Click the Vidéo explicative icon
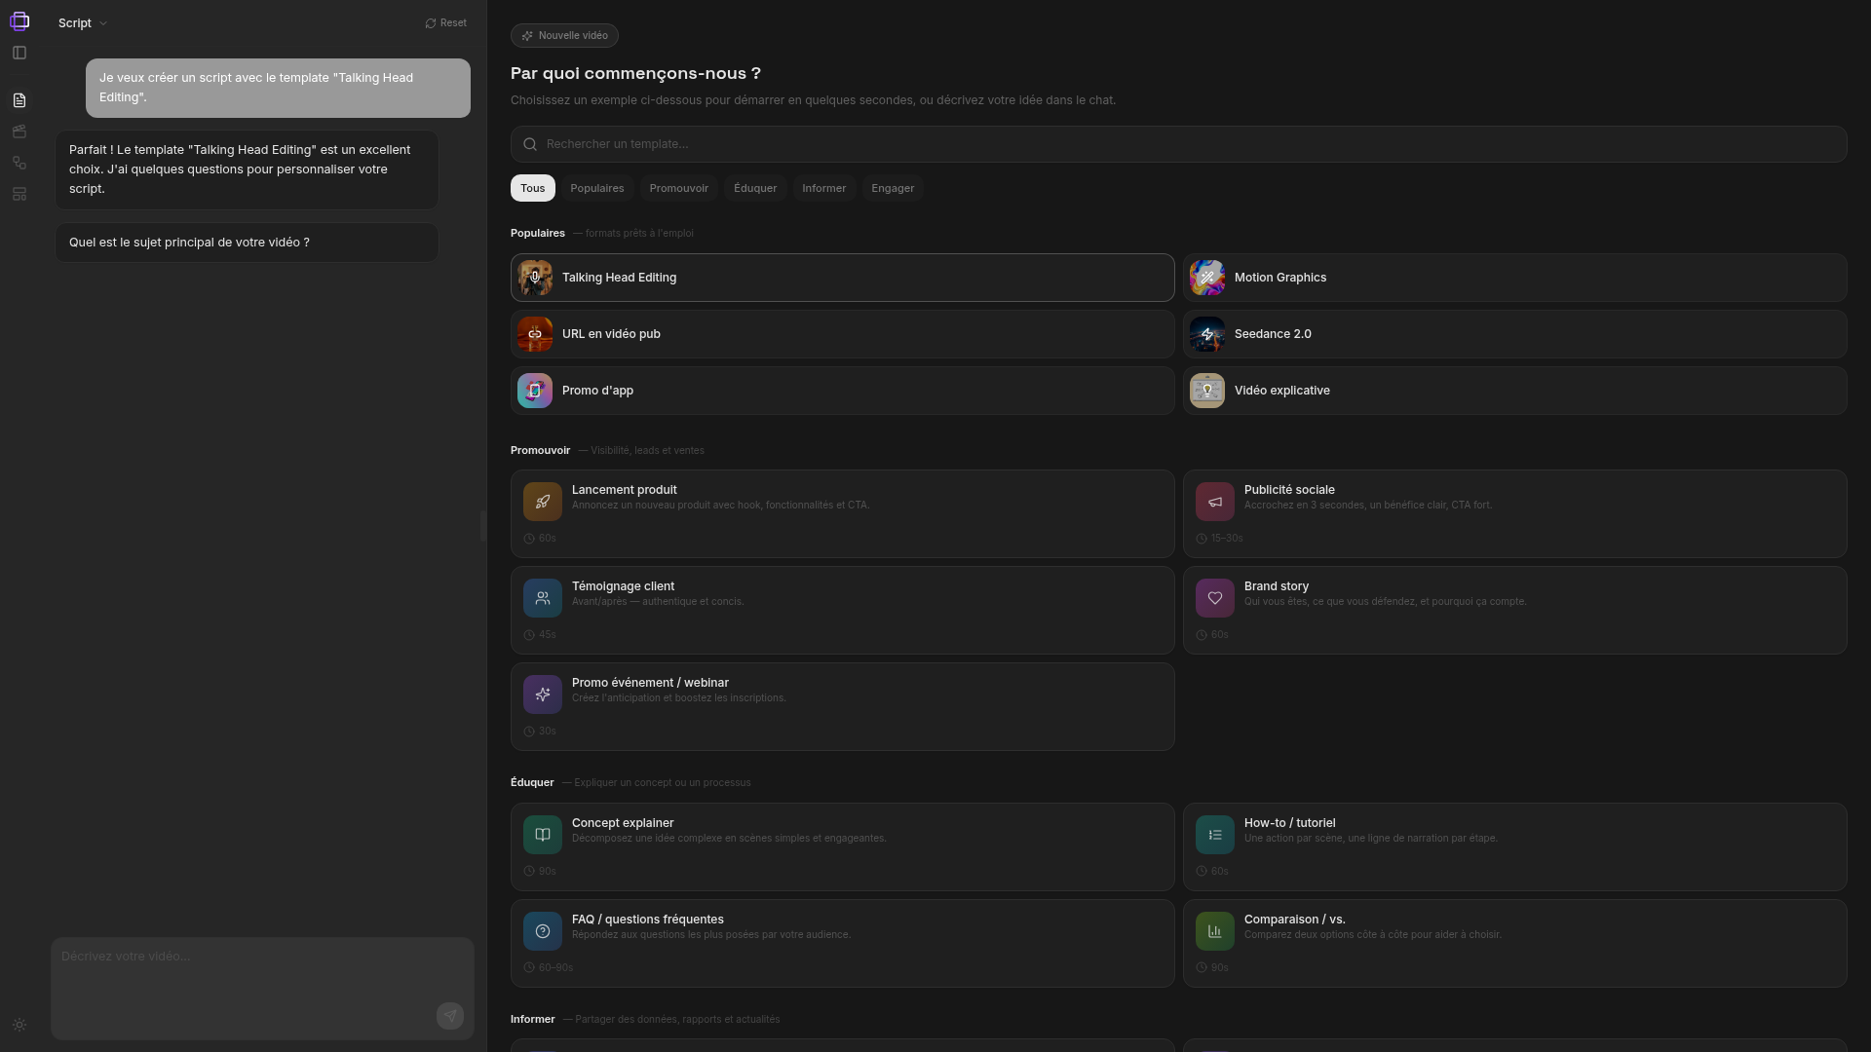This screenshot has width=1871, height=1052. point(1207,391)
